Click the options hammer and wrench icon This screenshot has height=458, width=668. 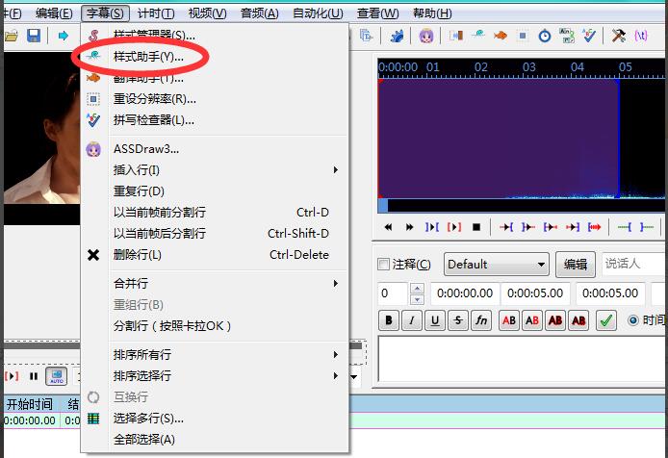point(618,36)
